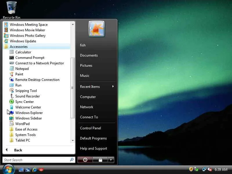Open Windows Photo Gallery icon
This screenshot has width=232, height=174.
click(6, 35)
